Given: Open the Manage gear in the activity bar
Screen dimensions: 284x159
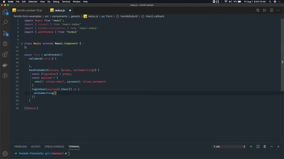Looking at the screenshot, I should 5,154.
